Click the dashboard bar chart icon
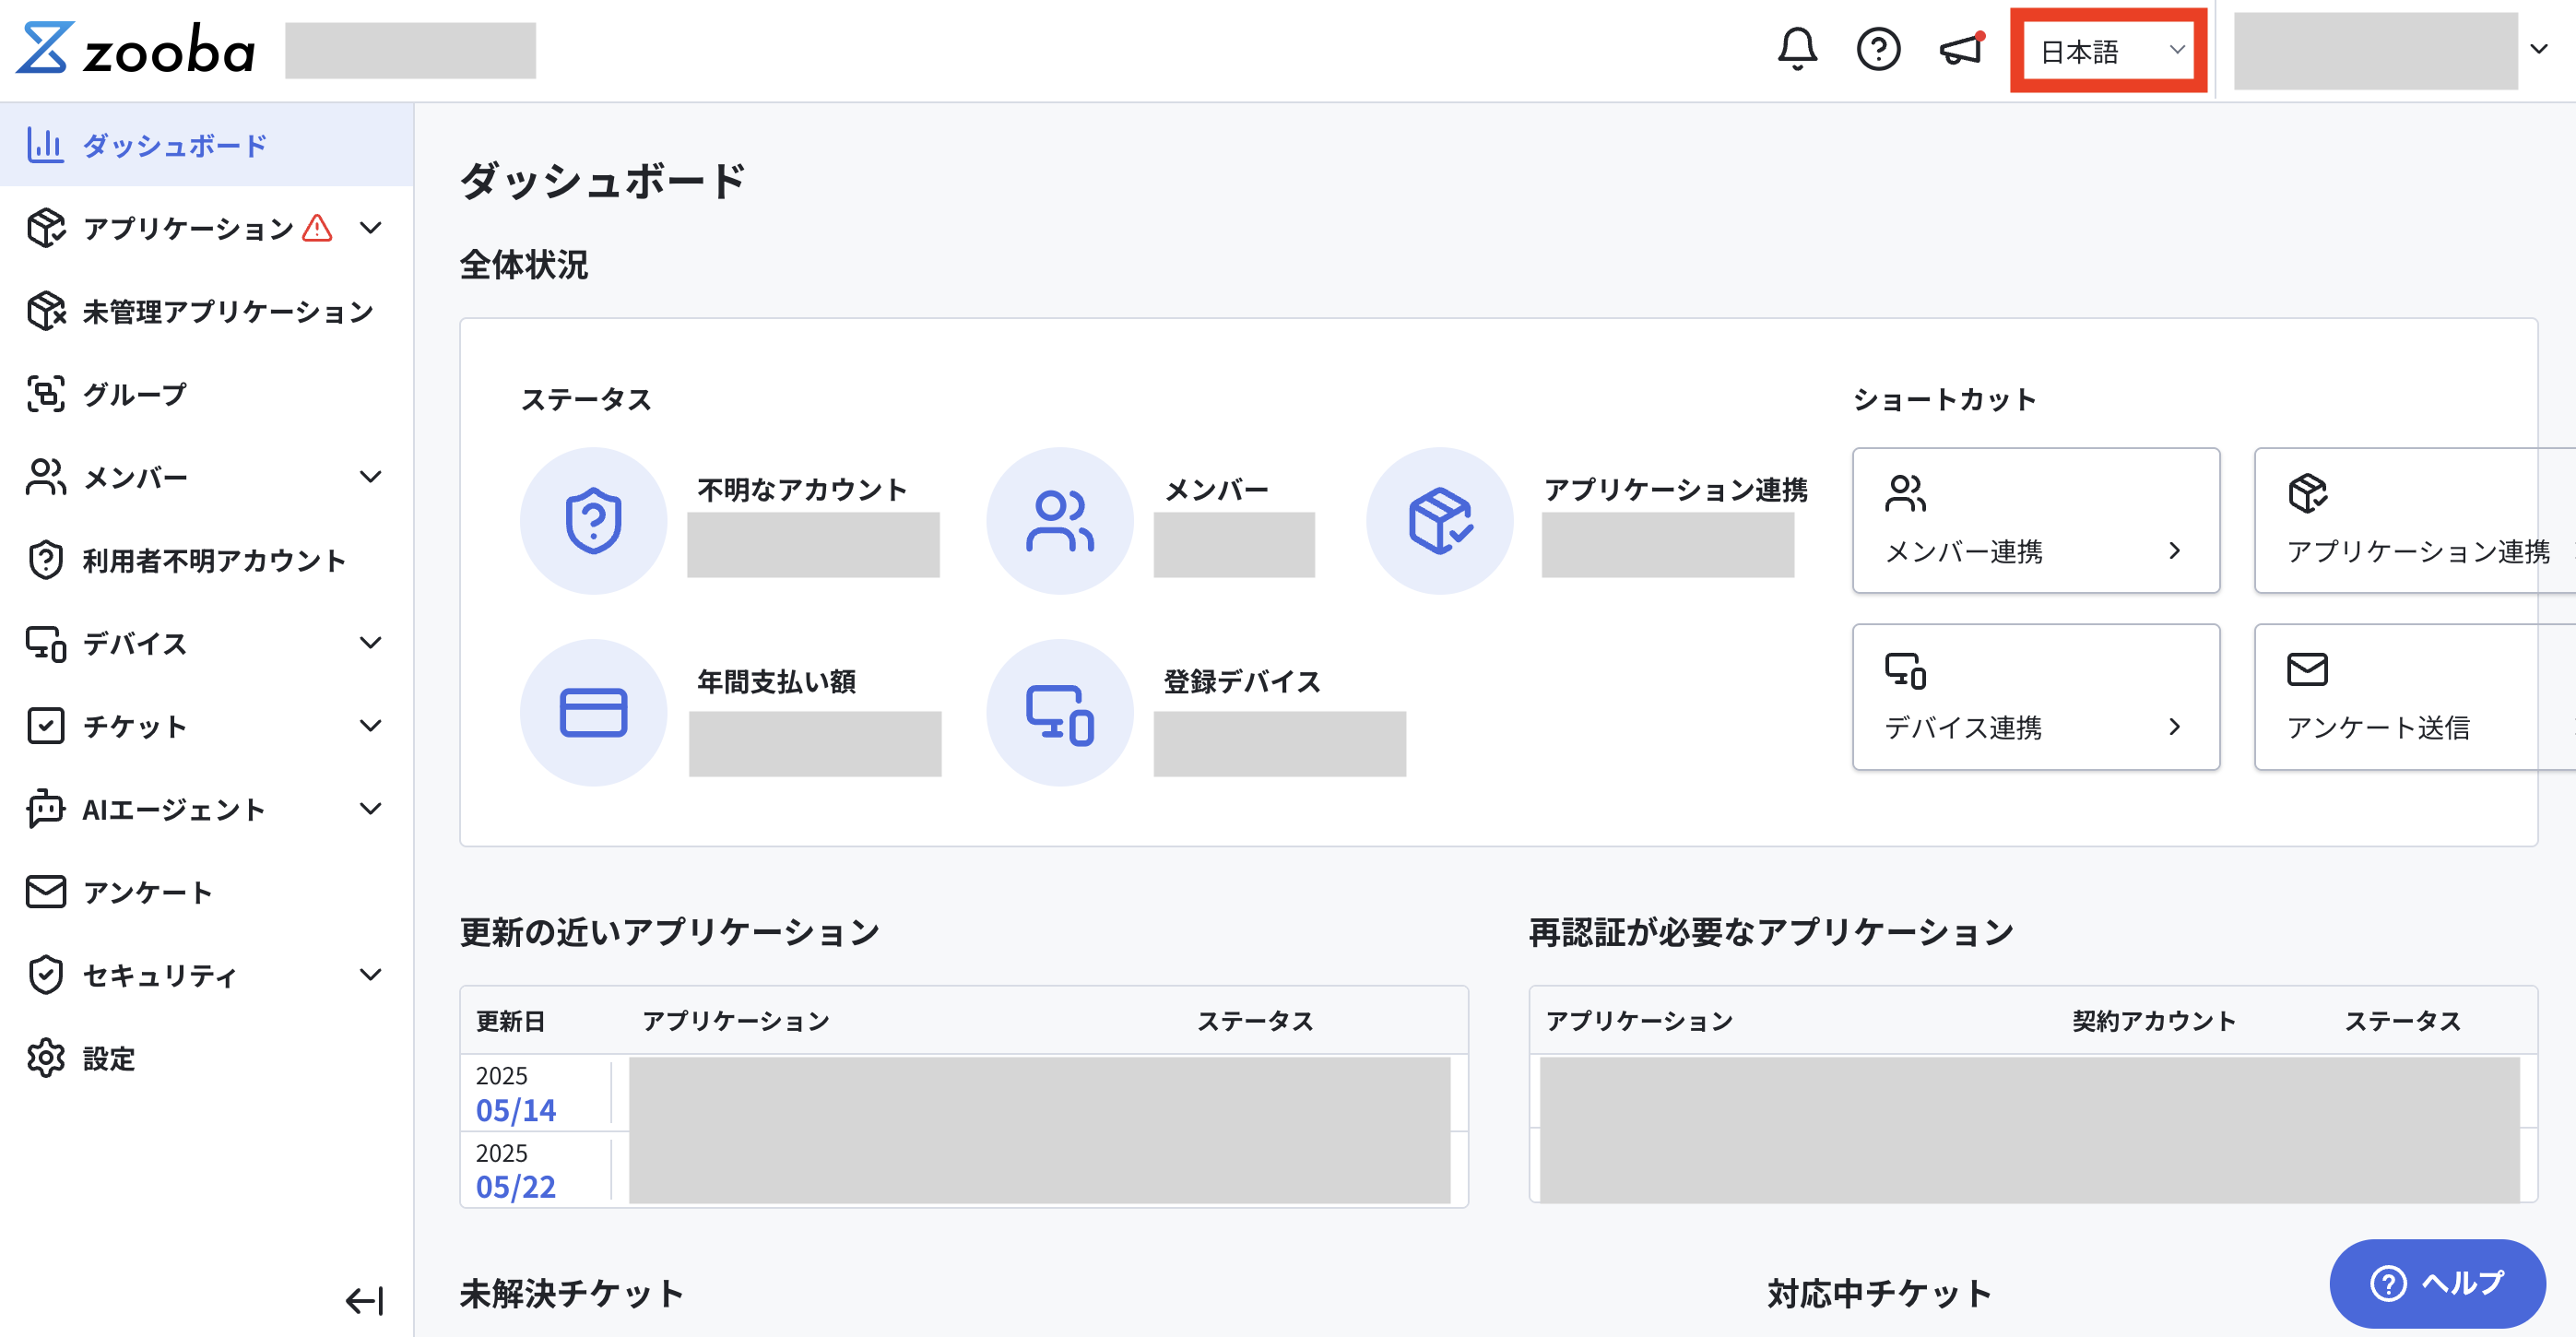The image size is (2576, 1337). tap(45, 145)
